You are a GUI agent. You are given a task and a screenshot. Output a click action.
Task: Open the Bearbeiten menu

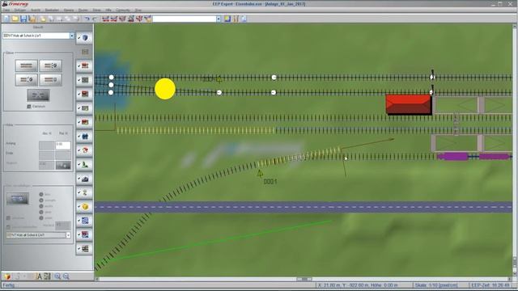[52, 11]
